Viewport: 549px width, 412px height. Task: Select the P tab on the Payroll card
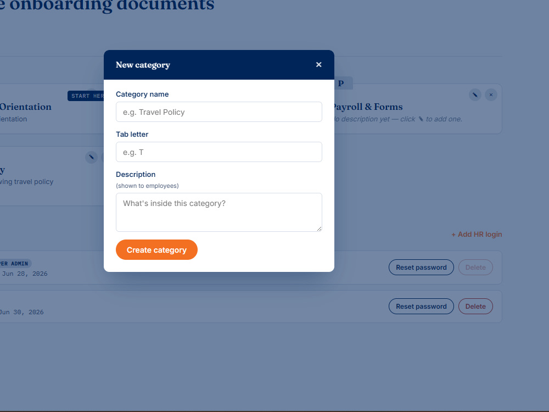[343, 83]
